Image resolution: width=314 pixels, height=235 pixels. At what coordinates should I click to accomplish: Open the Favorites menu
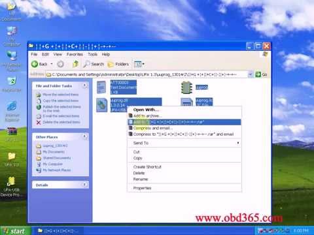[x=75, y=54]
